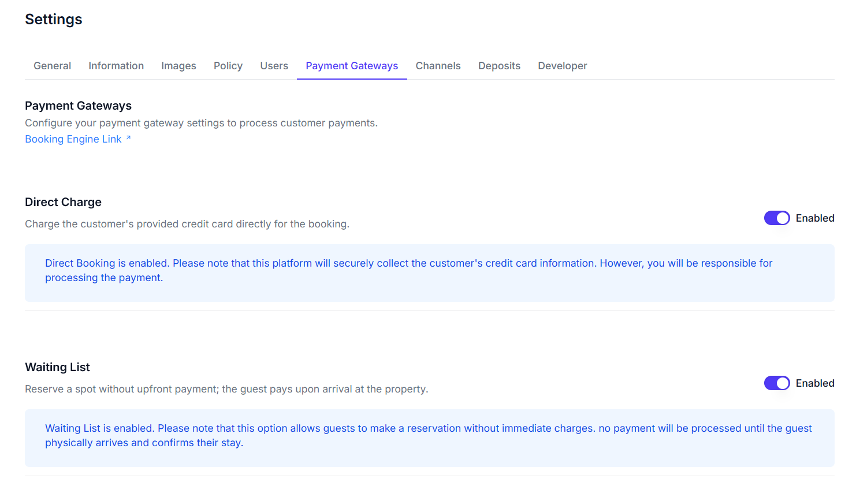
Task: Go to the Developer tab
Action: [x=562, y=66]
